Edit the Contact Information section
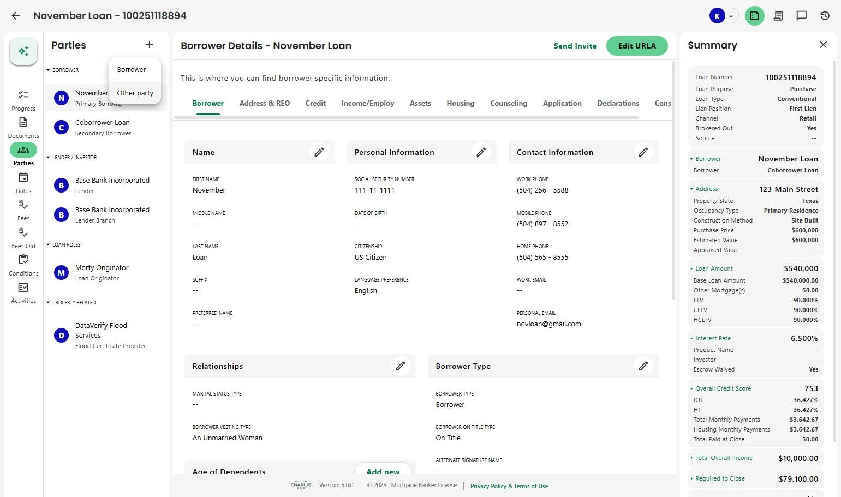The image size is (841, 497). click(643, 152)
